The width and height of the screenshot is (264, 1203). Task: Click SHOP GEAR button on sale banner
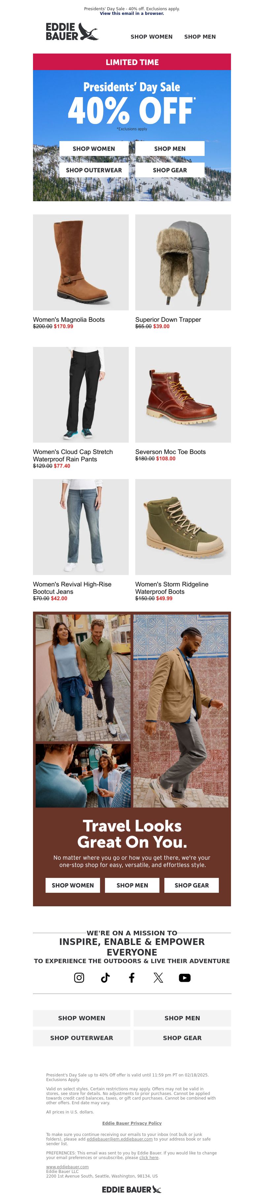coord(170,170)
